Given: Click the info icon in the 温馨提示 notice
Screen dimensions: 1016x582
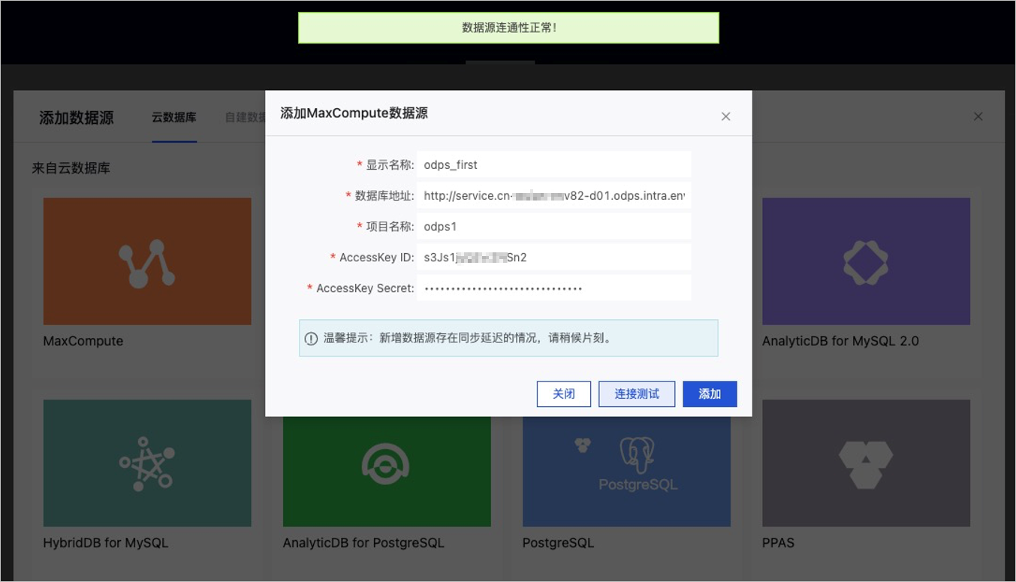Looking at the screenshot, I should [312, 339].
